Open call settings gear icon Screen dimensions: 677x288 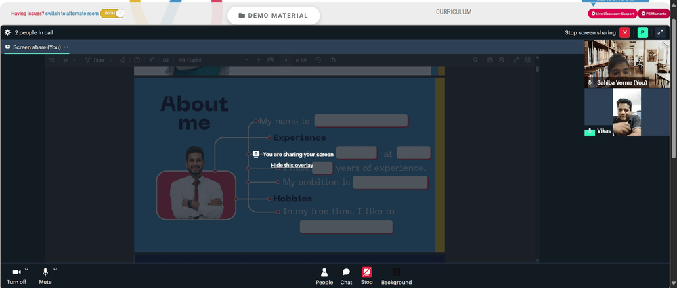(x=7, y=32)
